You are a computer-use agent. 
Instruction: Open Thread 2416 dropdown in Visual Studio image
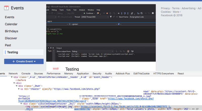[95, 17]
